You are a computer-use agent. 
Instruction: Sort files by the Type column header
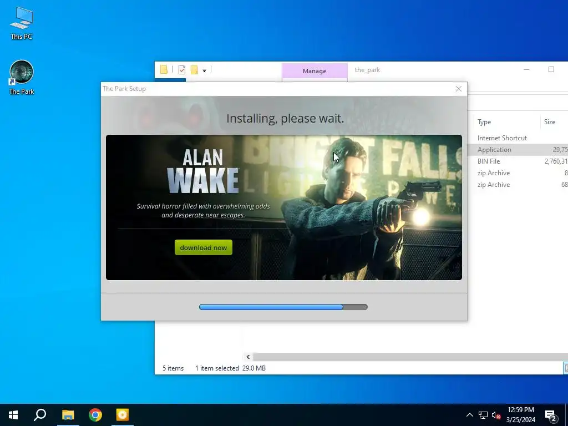point(484,121)
